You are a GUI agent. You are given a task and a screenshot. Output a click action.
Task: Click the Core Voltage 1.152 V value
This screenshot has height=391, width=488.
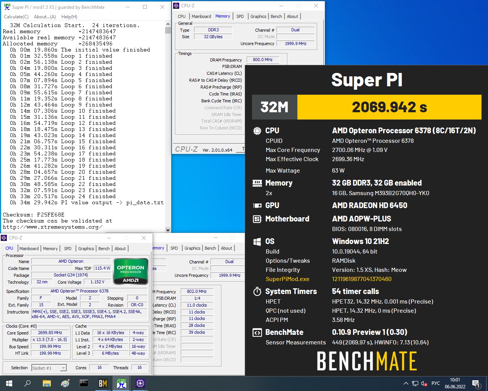[x=97, y=282]
